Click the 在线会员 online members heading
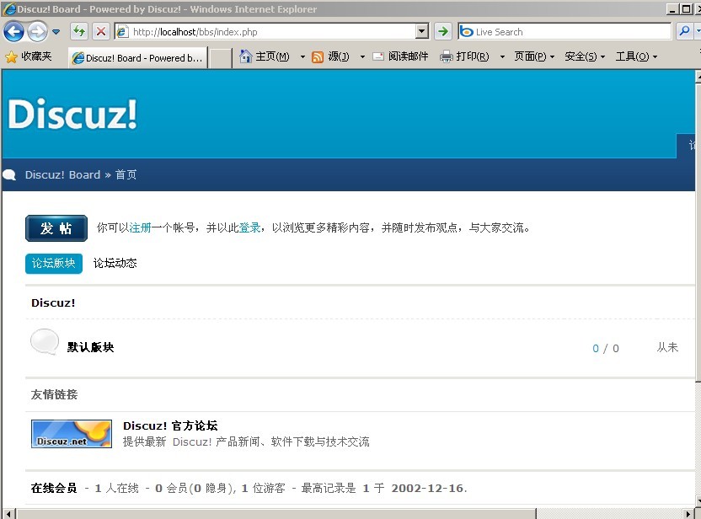 54,488
